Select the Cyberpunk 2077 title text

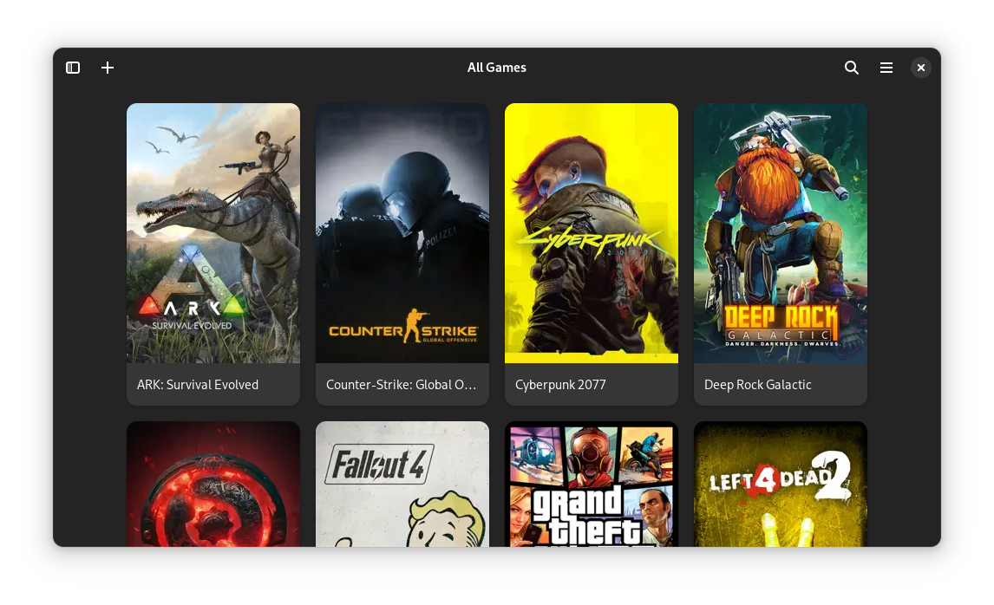tap(560, 385)
